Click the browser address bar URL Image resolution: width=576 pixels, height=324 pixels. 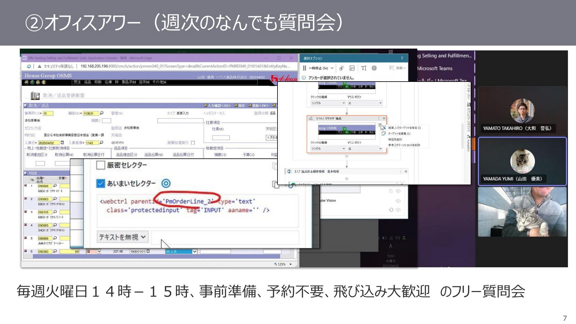[x=185, y=66]
